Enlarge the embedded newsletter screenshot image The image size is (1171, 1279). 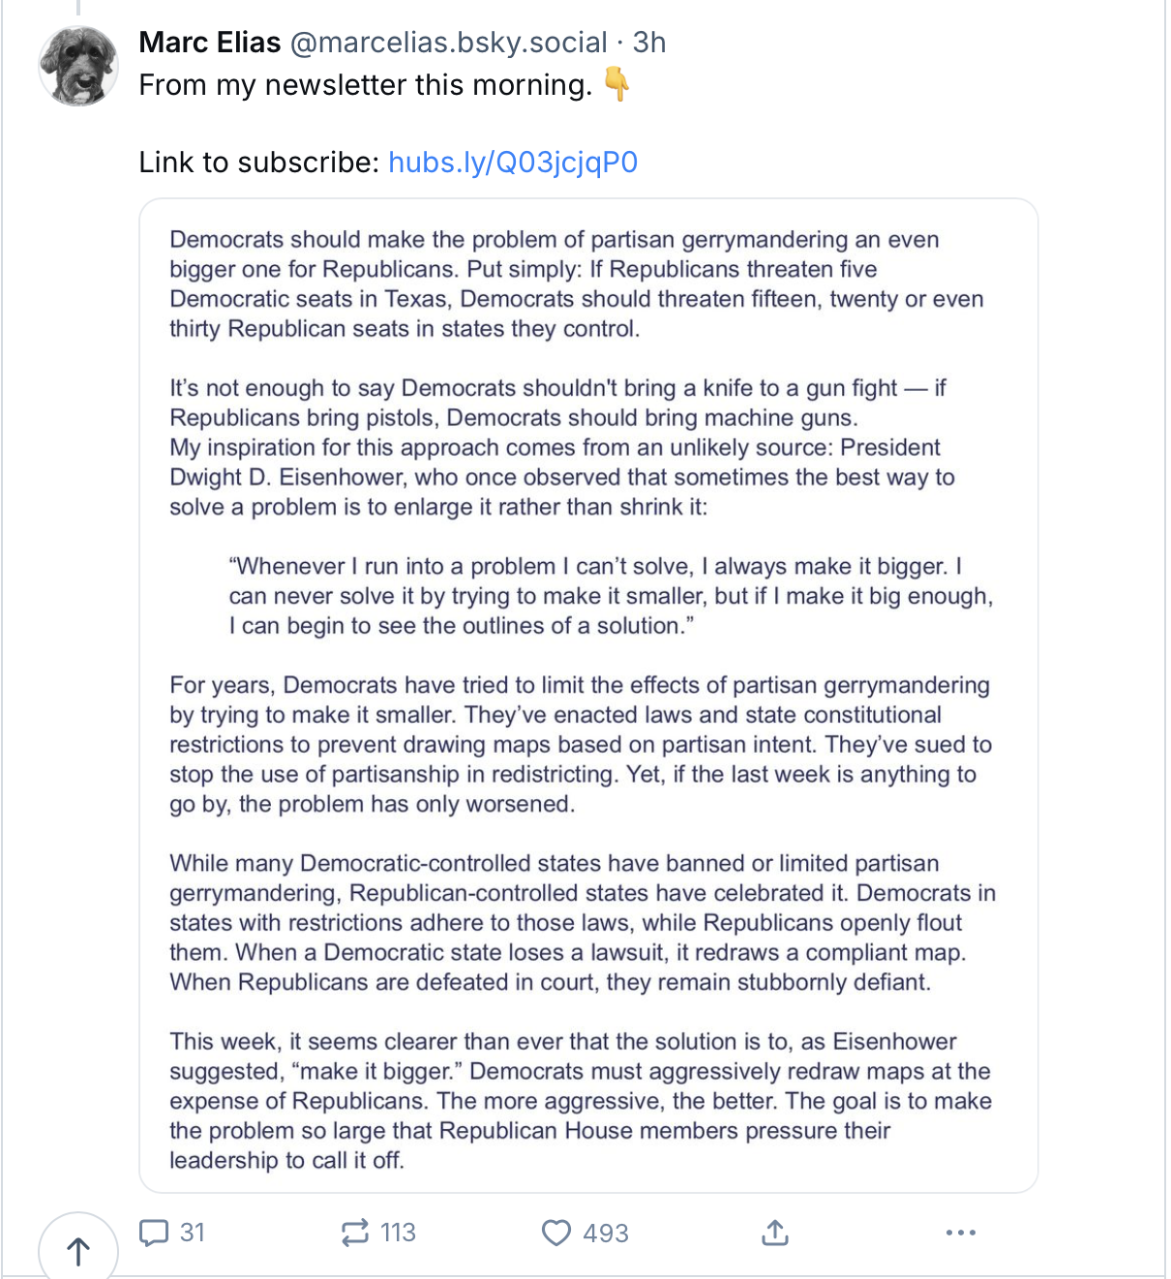coord(588,696)
